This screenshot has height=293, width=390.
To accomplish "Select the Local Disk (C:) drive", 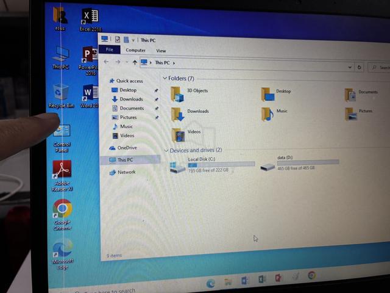I will [x=212, y=165].
